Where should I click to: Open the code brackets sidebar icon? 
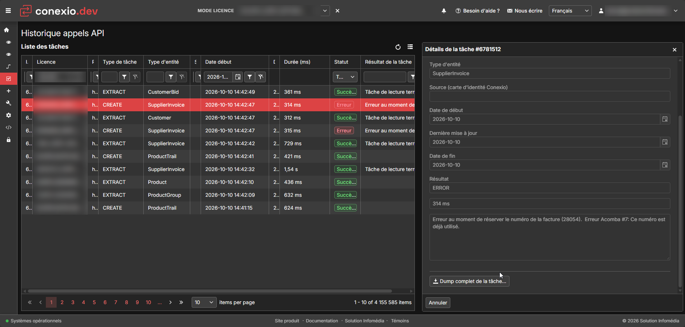tap(9, 127)
